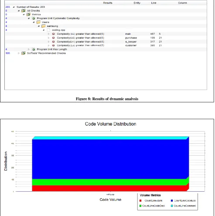Screen dimensions: 215x216
Task: Click the SciTools' Recommended Checks icon
Action: point(24,53)
